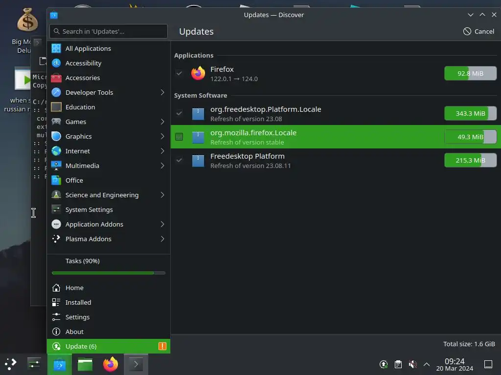Open the About page
The height and width of the screenshot is (375, 501).
[108, 332]
